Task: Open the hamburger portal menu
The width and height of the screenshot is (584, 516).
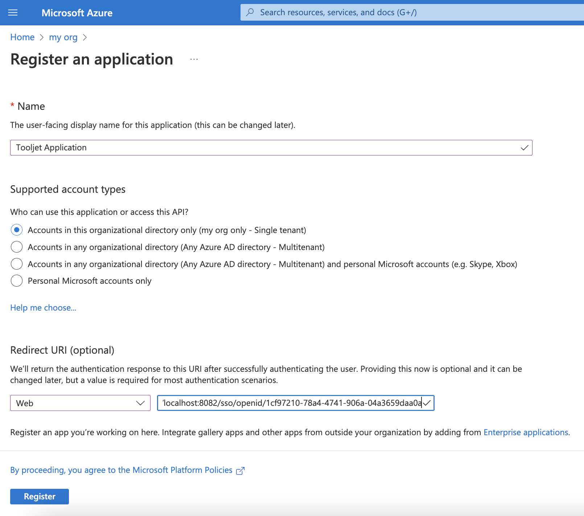Action: pyautogui.click(x=13, y=13)
